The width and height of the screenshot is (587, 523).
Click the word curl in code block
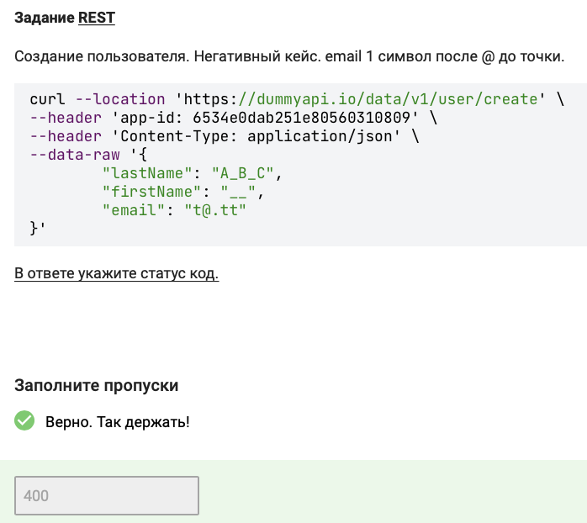pos(48,99)
